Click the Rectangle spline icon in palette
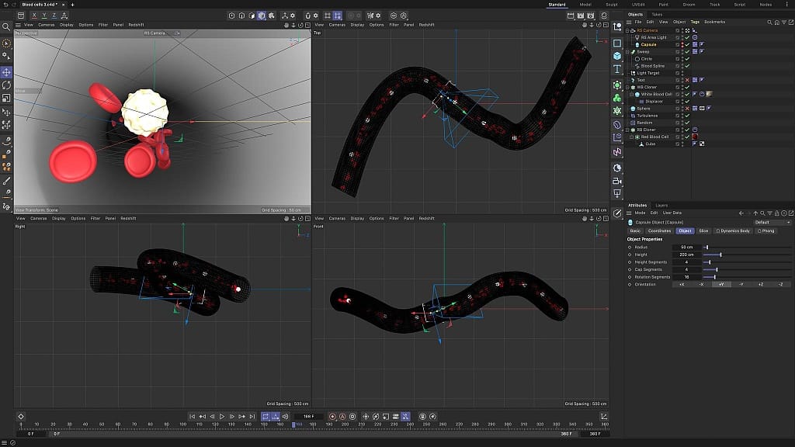The width and height of the screenshot is (795, 447). point(617,43)
